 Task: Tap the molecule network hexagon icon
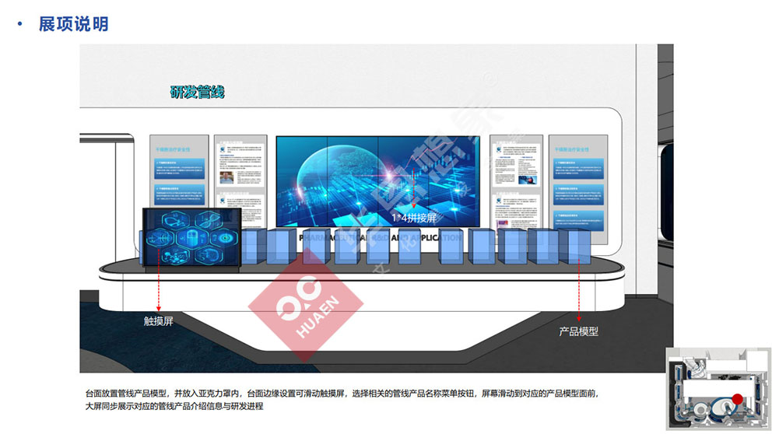174,256
